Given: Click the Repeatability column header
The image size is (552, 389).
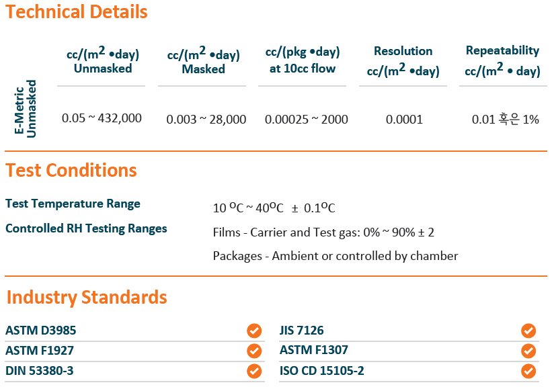Looking at the screenshot, I should pyautogui.click(x=502, y=60).
